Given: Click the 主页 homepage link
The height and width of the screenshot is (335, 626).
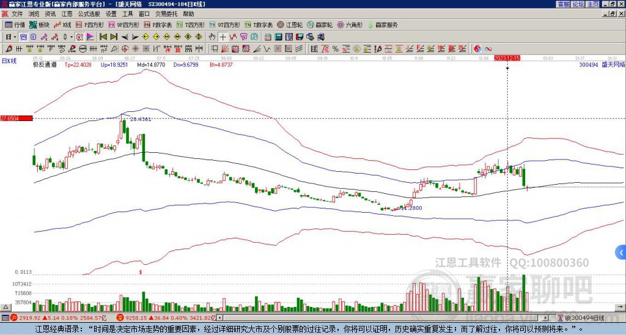Looking at the screenshot, I should [x=593, y=4].
